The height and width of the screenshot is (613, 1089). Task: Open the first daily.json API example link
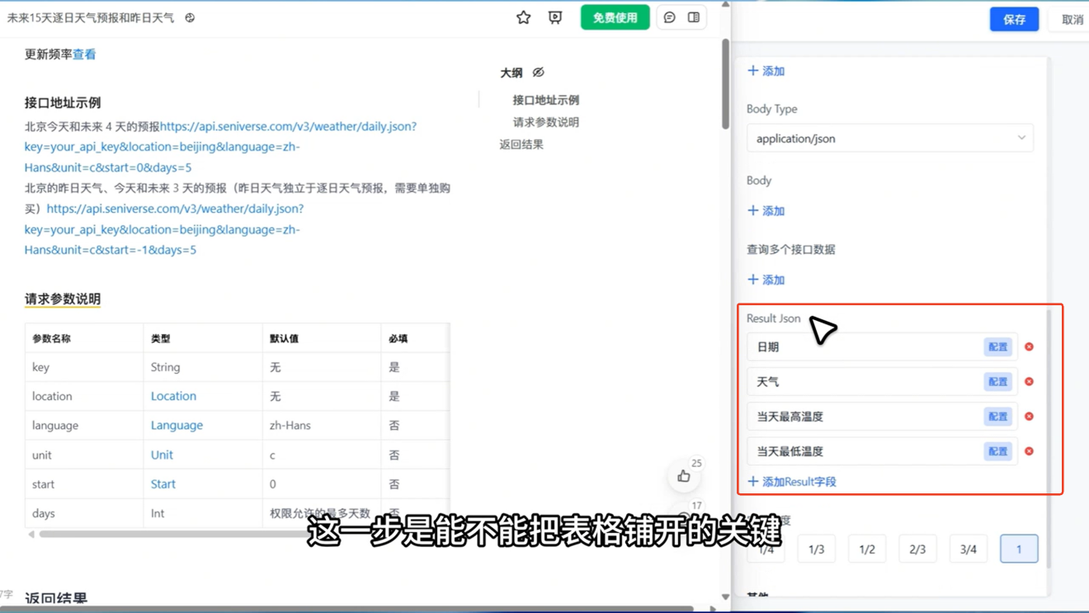pos(220,147)
